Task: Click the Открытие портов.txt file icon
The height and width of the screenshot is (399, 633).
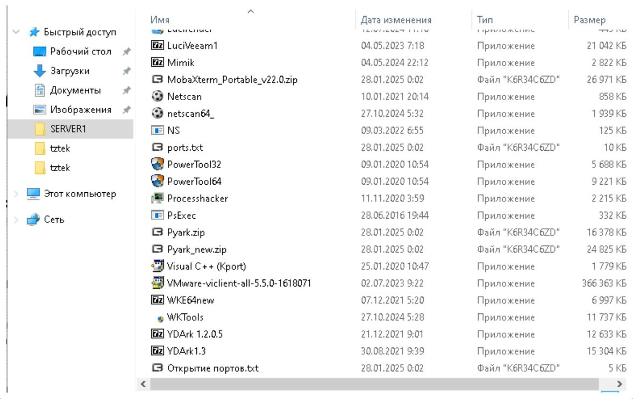Action: pos(157,368)
